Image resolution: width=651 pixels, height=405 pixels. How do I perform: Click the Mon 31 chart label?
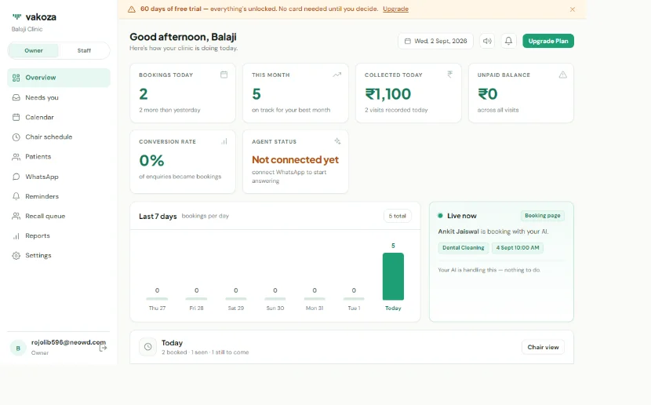point(315,308)
